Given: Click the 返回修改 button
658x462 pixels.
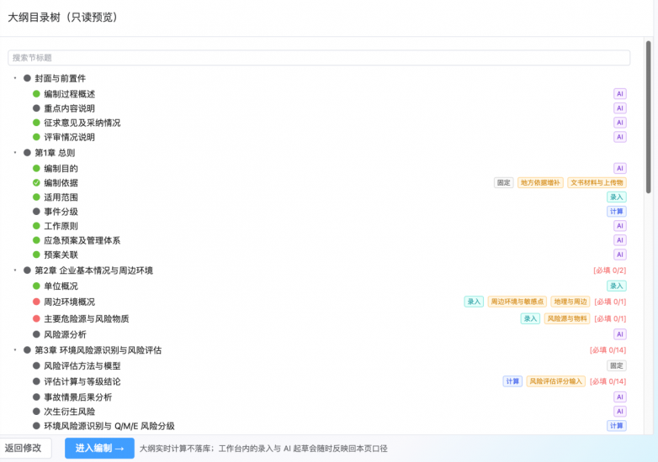Looking at the screenshot, I should click(x=23, y=449).
